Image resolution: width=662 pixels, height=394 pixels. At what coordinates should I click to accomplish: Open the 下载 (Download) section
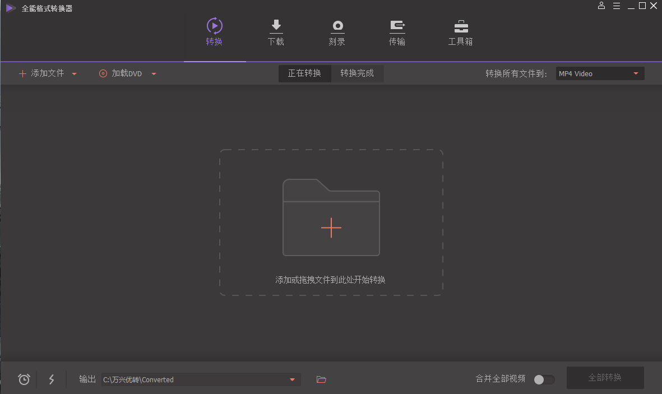[276, 32]
